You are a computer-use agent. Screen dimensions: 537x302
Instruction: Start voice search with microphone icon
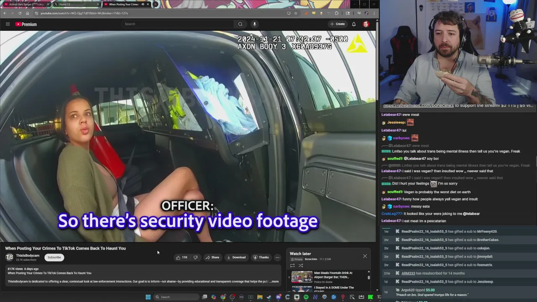tap(254, 24)
